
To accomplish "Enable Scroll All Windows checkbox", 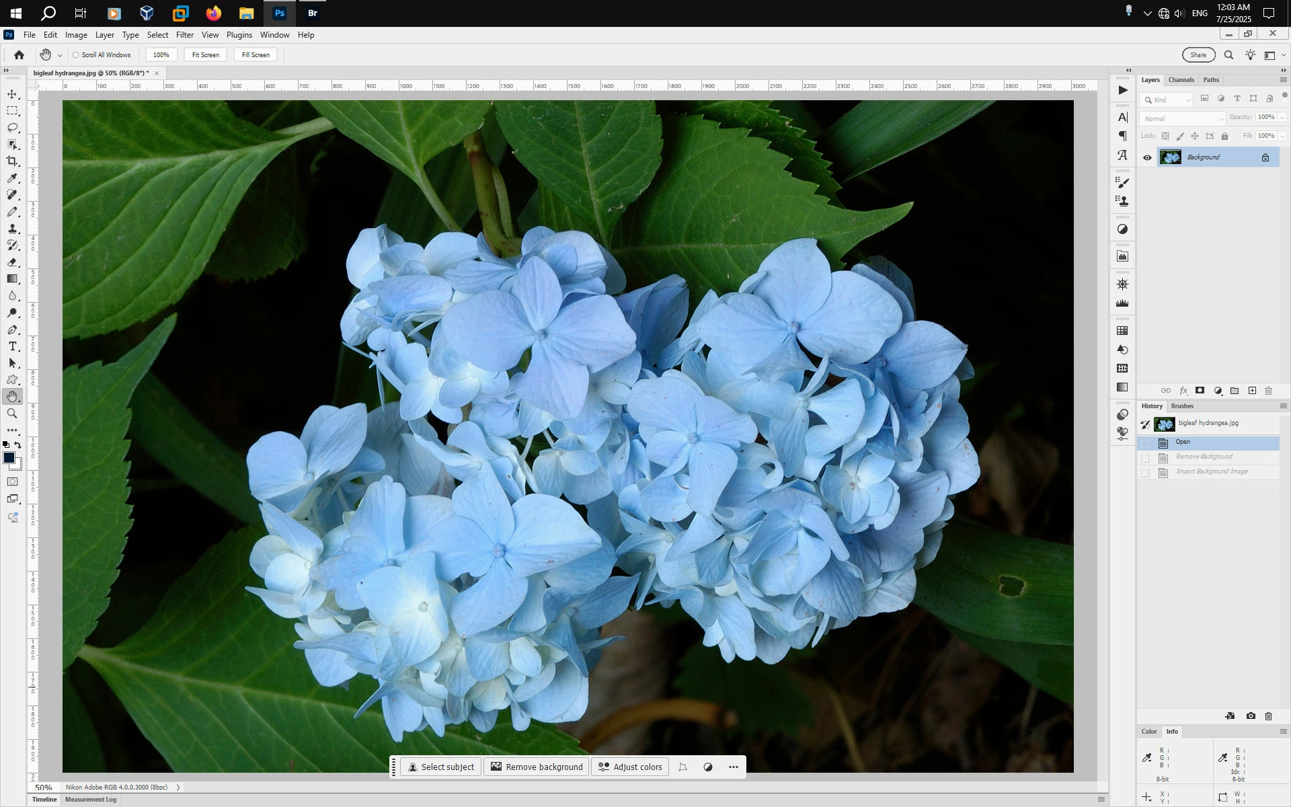I will (76, 55).
